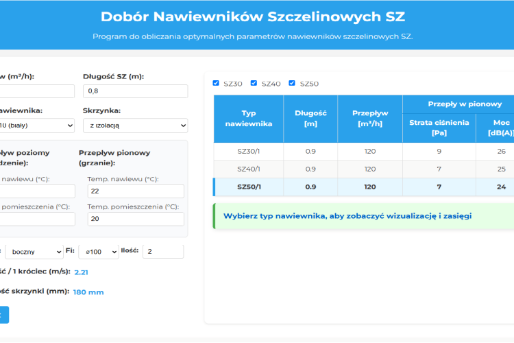Click noise value 26 in SZ30/1 row
Screen dimensions: 514x343
click(x=501, y=152)
